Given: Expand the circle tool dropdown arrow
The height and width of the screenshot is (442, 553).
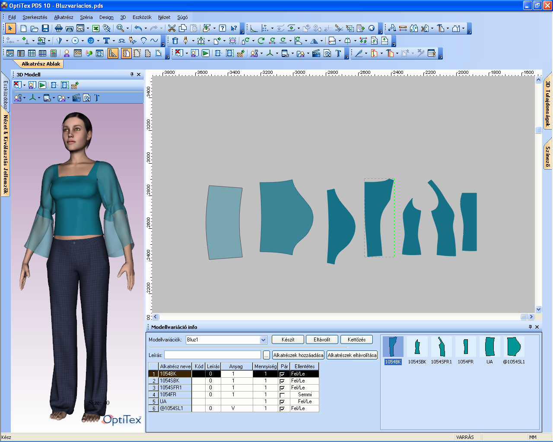Looking at the screenshot, I should point(83,41).
